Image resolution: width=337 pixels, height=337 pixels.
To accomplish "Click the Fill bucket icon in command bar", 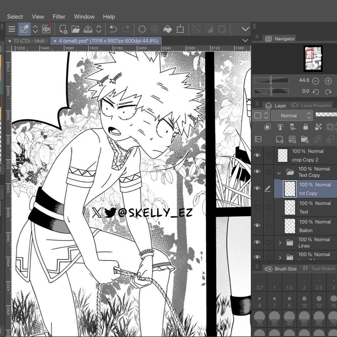I will [x=168, y=29].
